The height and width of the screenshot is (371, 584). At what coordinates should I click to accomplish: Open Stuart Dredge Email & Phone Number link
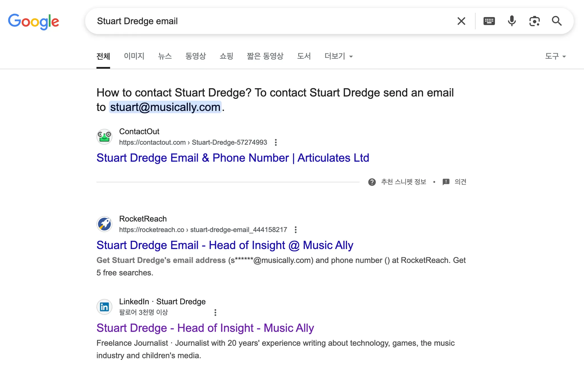point(233,158)
